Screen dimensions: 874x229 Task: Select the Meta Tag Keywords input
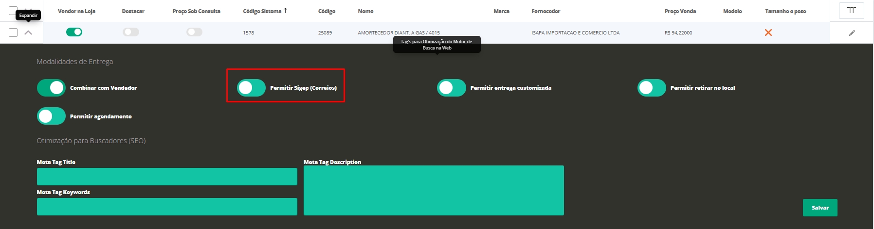coord(167,207)
